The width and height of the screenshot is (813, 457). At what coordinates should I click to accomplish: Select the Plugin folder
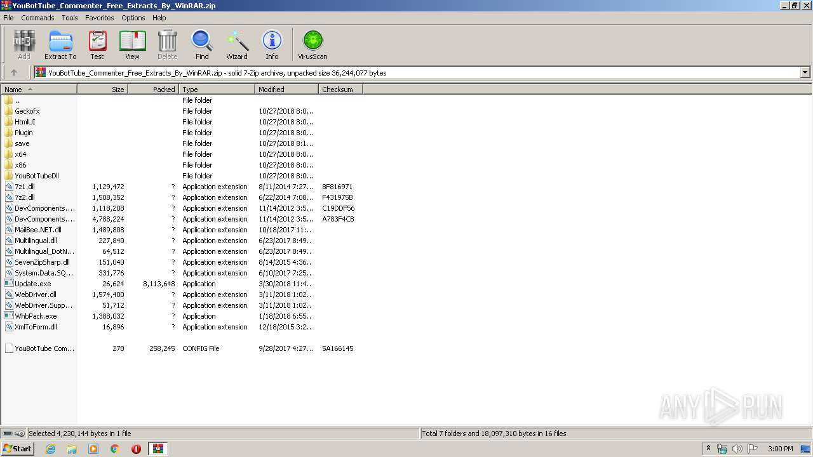click(x=18, y=133)
